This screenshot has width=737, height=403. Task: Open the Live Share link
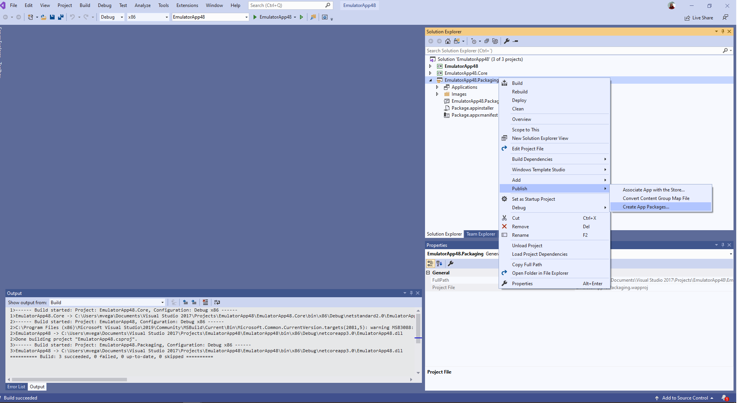point(699,17)
